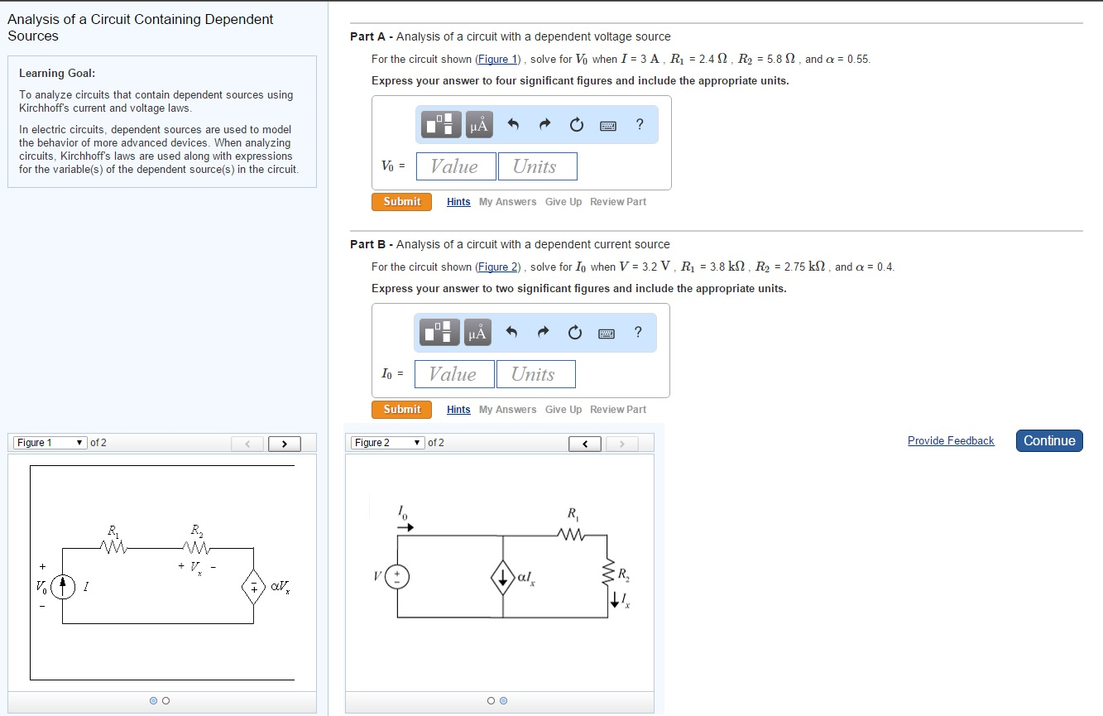Open the equation templates icon in Part B
Image resolution: width=1103 pixels, height=716 pixels.
pyautogui.click(x=439, y=332)
